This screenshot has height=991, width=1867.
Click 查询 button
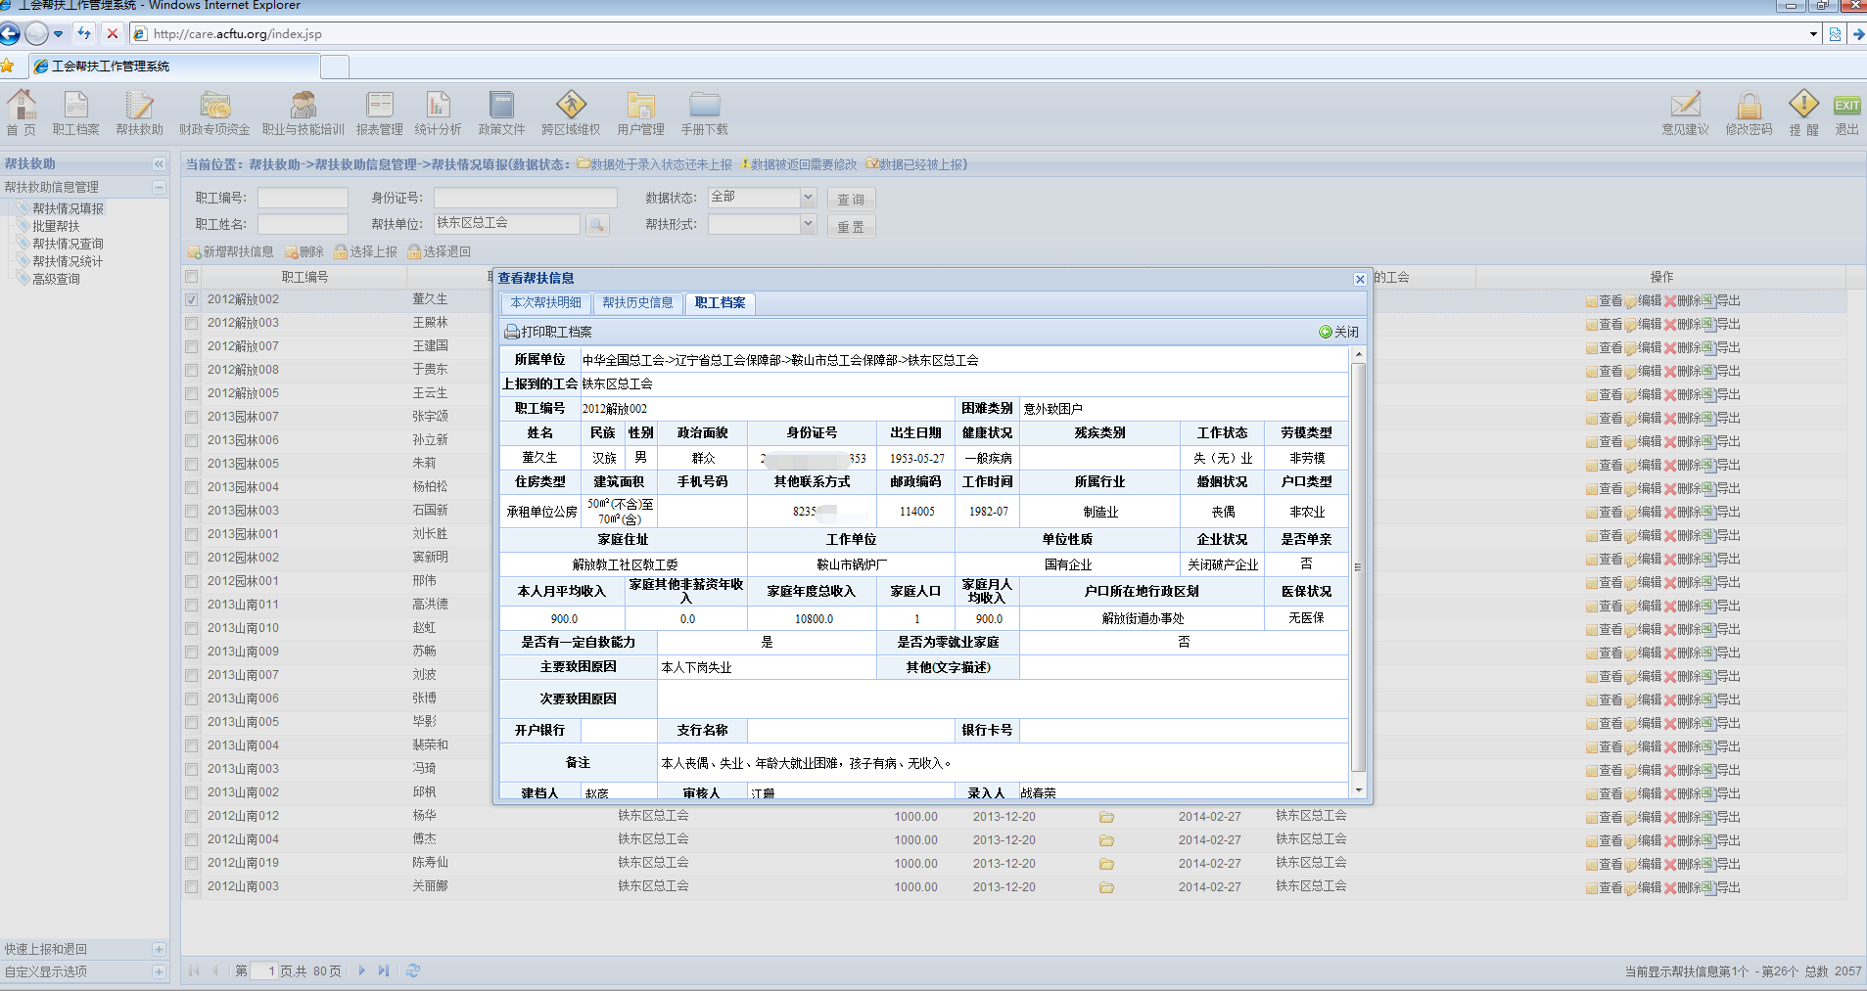pyautogui.click(x=850, y=199)
